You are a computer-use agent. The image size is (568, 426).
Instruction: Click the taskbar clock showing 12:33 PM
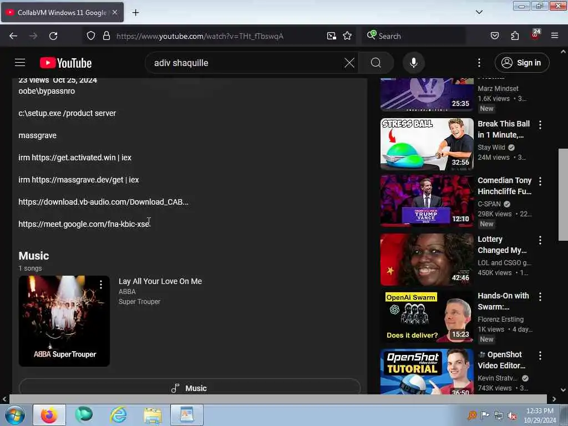tap(540, 415)
